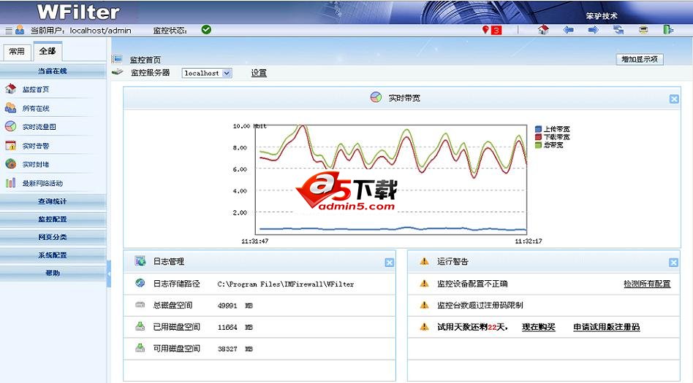Click the menu list icon beside current user
693x383 pixels.
[9, 31]
